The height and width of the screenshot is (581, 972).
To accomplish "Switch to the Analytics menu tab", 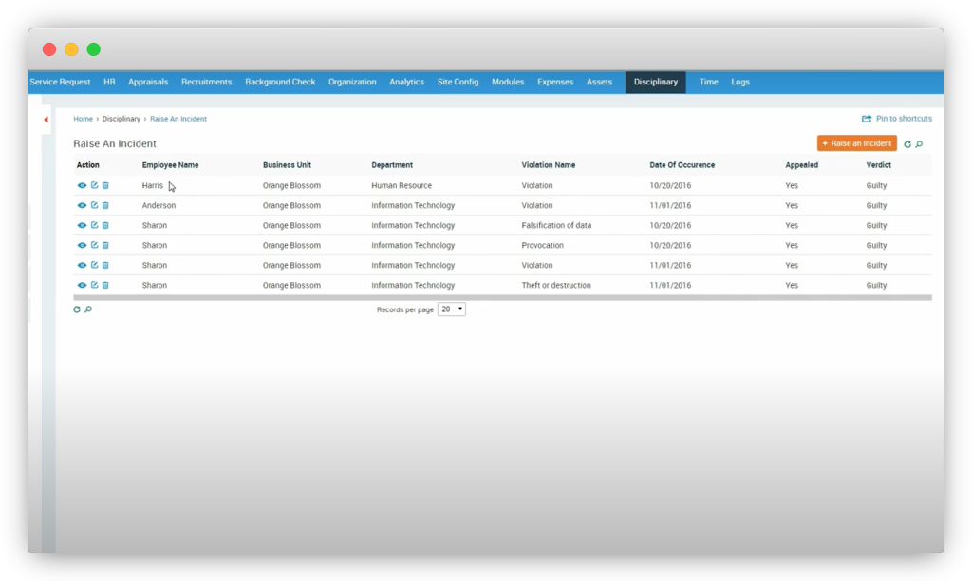I will (x=406, y=83).
